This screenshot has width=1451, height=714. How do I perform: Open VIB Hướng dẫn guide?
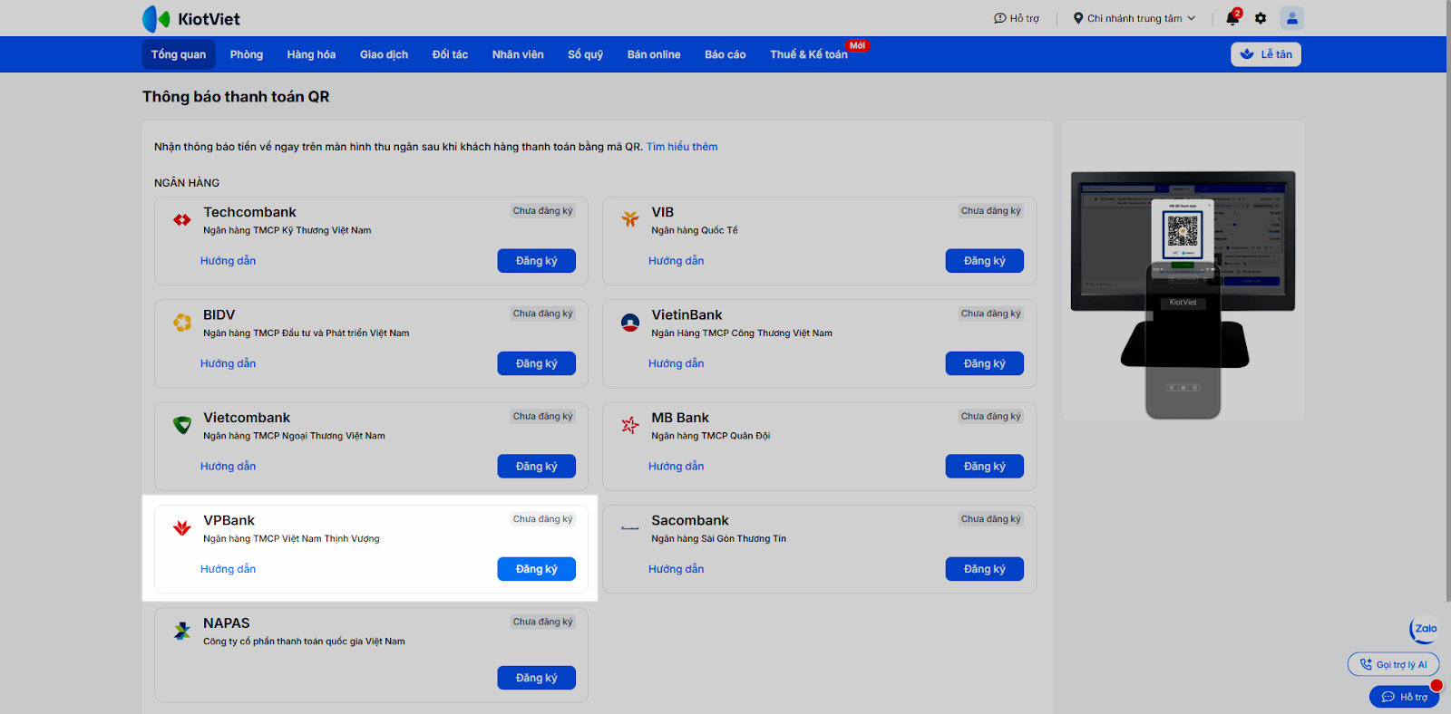pyautogui.click(x=677, y=261)
